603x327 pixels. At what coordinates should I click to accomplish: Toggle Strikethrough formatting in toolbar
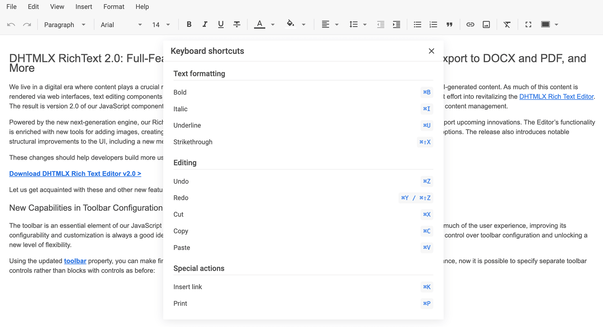click(x=237, y=24)
